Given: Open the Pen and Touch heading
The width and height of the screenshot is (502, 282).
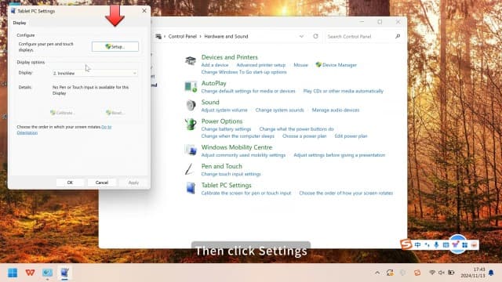Looking at the screenshot, I should click(x=221, y=166).
